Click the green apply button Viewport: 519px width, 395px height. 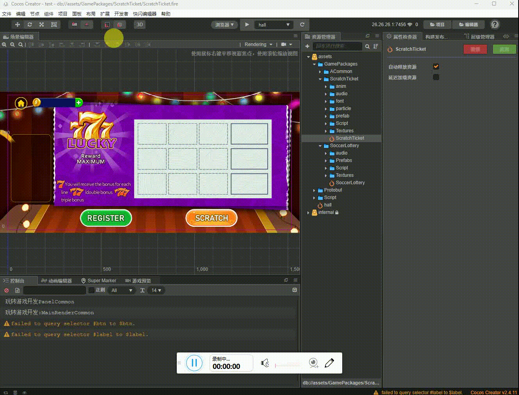click(x=504, y=49)
